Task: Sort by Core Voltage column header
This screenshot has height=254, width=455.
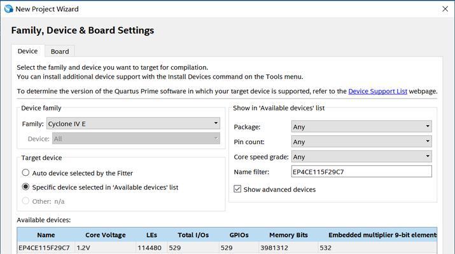Action: point(106,235)
